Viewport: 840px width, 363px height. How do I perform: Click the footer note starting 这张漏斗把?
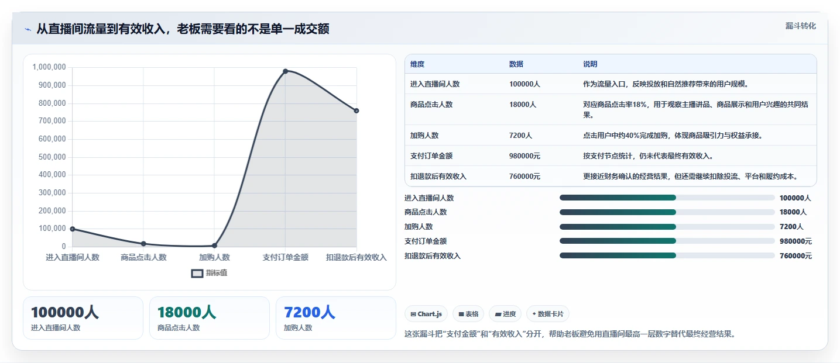click(x=570, y=334)
